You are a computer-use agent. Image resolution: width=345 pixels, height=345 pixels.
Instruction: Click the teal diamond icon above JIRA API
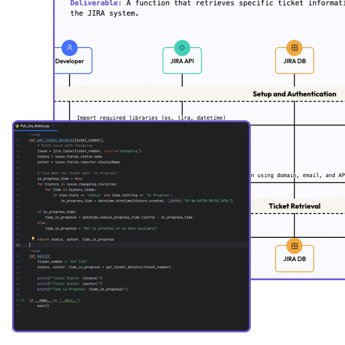[x=182, y=48]
